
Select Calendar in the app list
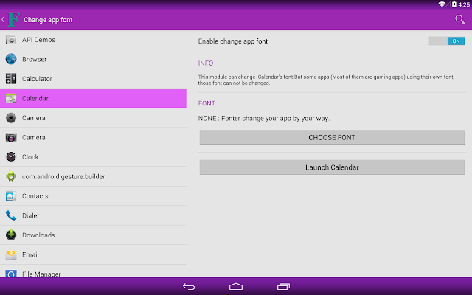point(93,98)
